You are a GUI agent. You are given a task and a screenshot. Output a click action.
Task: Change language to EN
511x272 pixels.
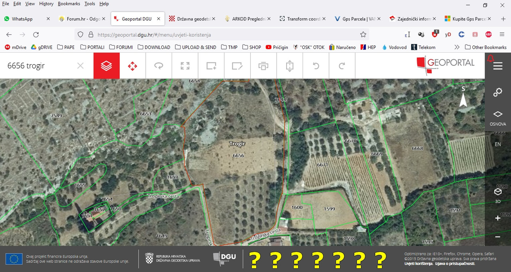pos(498,144)
